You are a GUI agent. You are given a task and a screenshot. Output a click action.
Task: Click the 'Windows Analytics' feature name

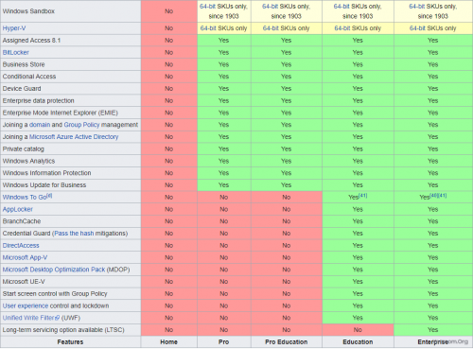click(x=28, y=161)
